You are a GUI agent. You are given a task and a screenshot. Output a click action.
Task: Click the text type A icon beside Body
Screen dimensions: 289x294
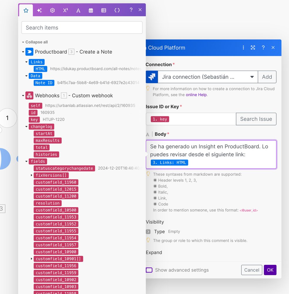point(148,134)
